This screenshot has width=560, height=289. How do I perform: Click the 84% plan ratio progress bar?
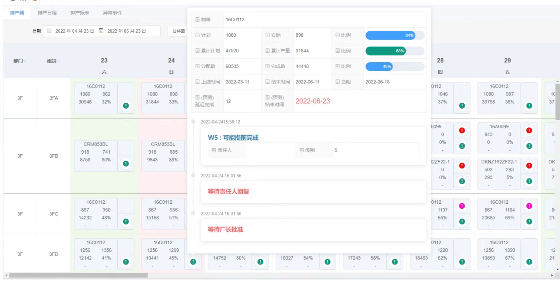click(395, 35)
